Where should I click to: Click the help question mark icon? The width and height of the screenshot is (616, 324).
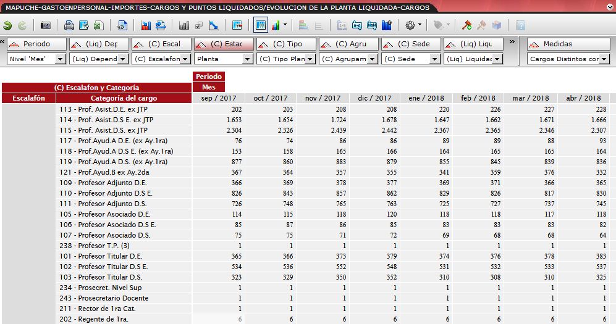pyautogui.click(x=520, y=25)
